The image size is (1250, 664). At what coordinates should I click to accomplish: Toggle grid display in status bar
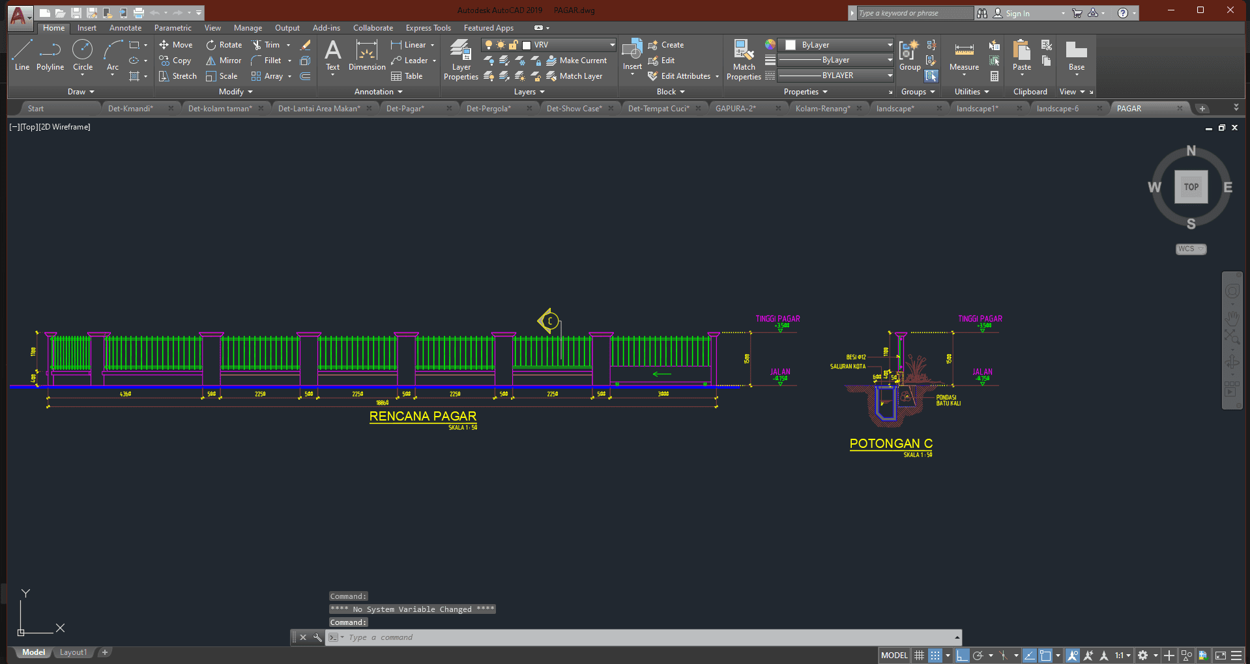click(919, 656)
